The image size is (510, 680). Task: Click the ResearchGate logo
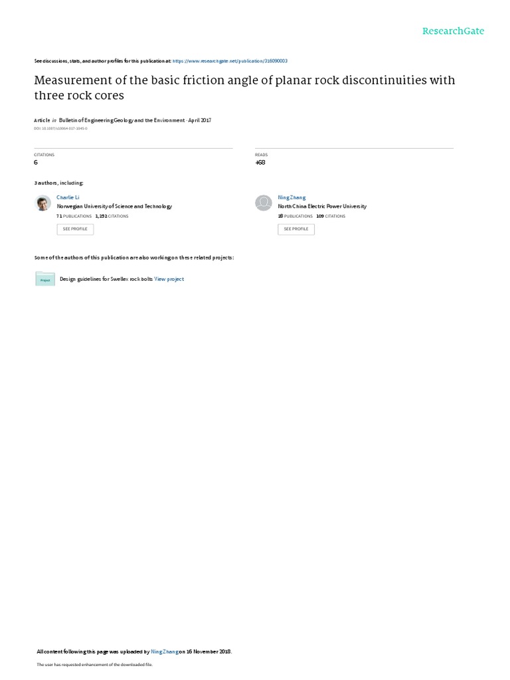pos(453,31)
